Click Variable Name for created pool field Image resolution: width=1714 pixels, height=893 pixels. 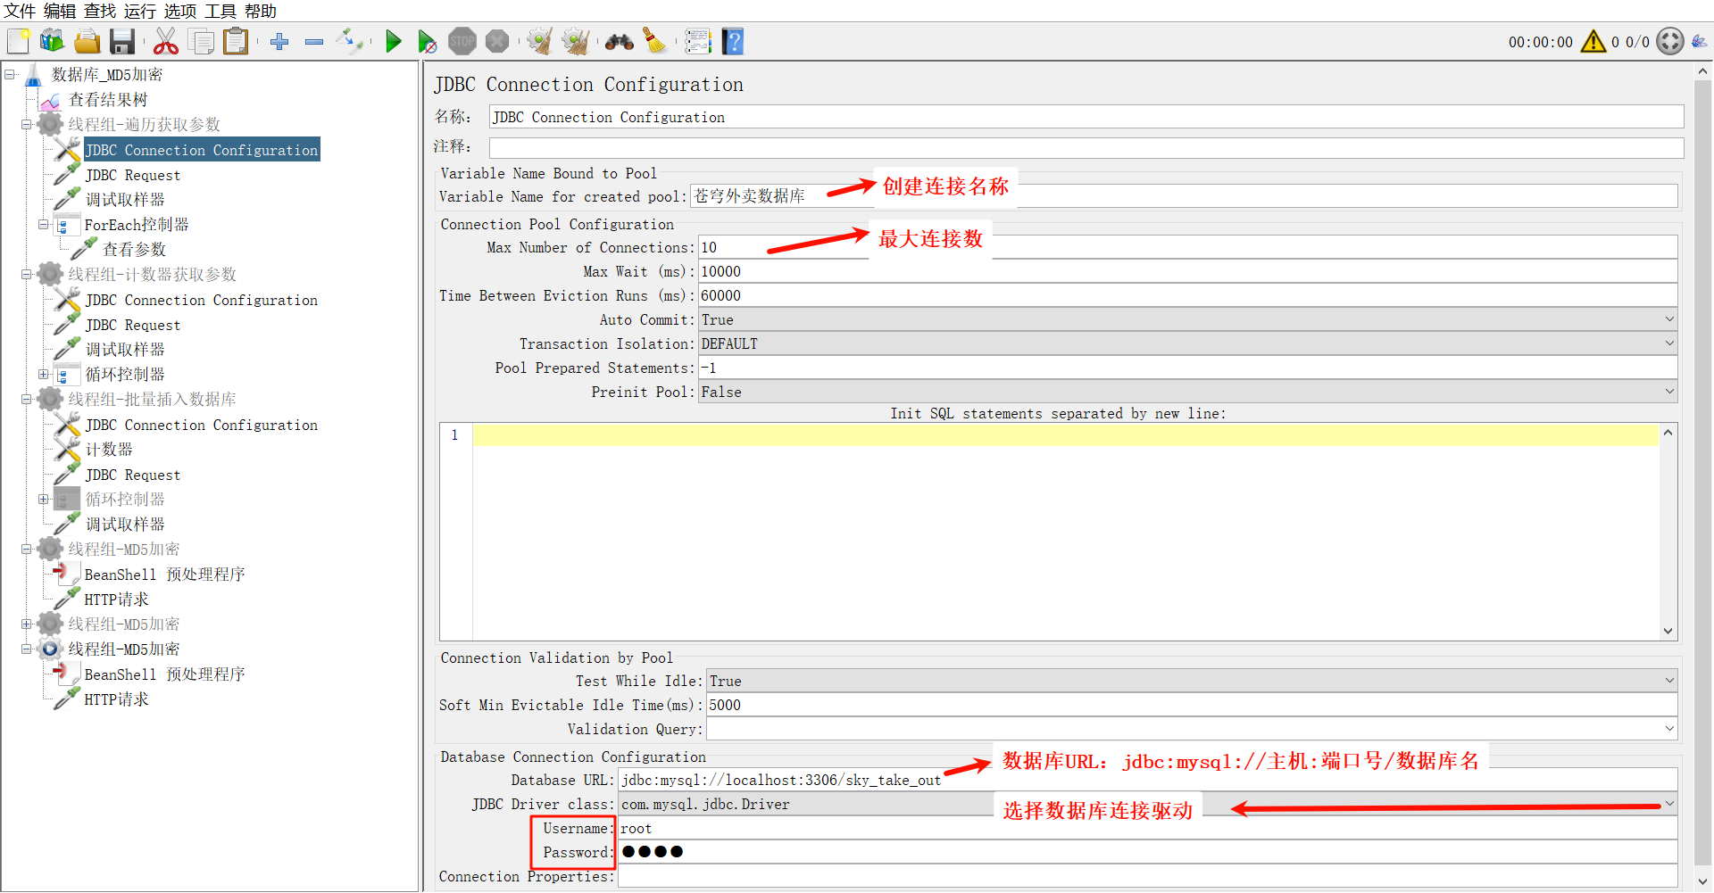(1184, 196)
